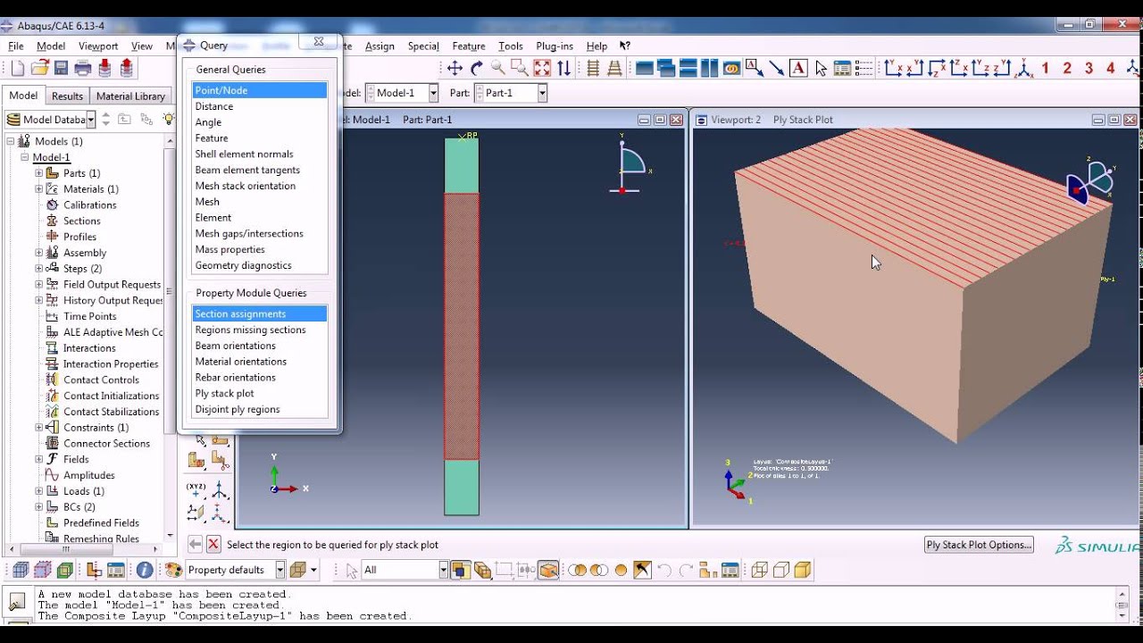This screenshot has height=643, width=1143.
Task: Open the color code palette icon
Action: point(173,570)
